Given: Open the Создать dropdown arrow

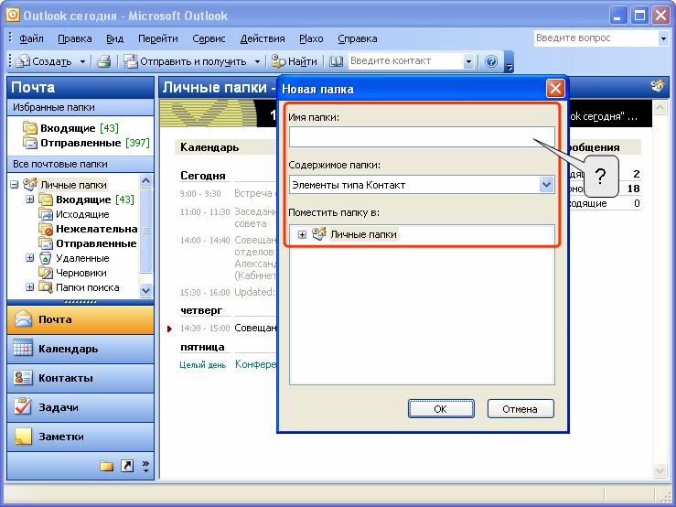Looking at the screenshot, I should pyautogui.click(x=82, y=62).
